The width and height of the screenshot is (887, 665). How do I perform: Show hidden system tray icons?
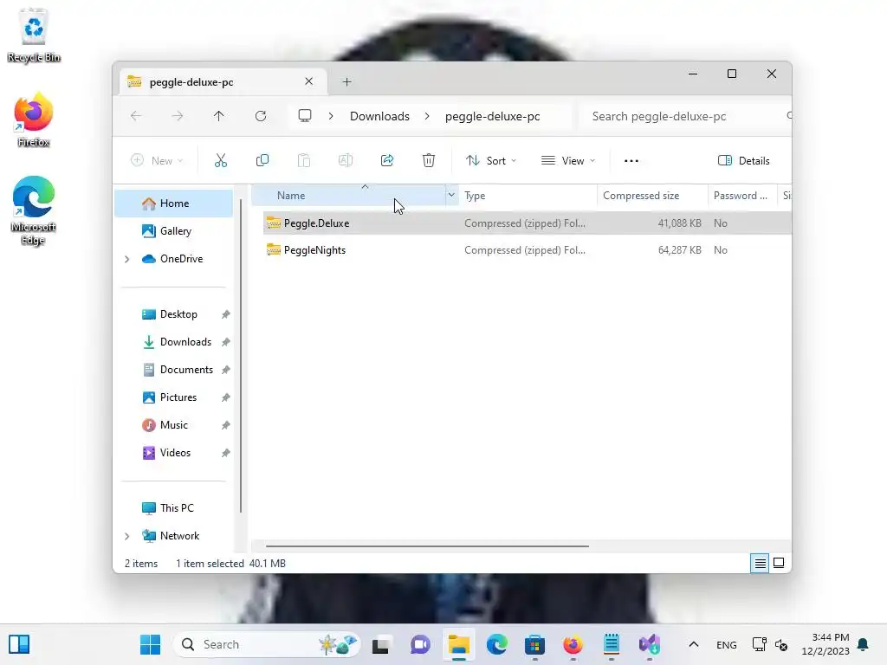tap(694, 644)
